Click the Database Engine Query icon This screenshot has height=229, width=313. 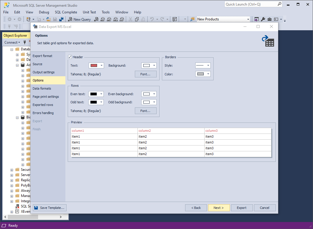(96, 19)
